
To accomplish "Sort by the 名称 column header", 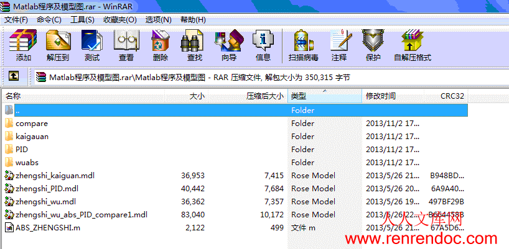I will click(x=83, y=96).
